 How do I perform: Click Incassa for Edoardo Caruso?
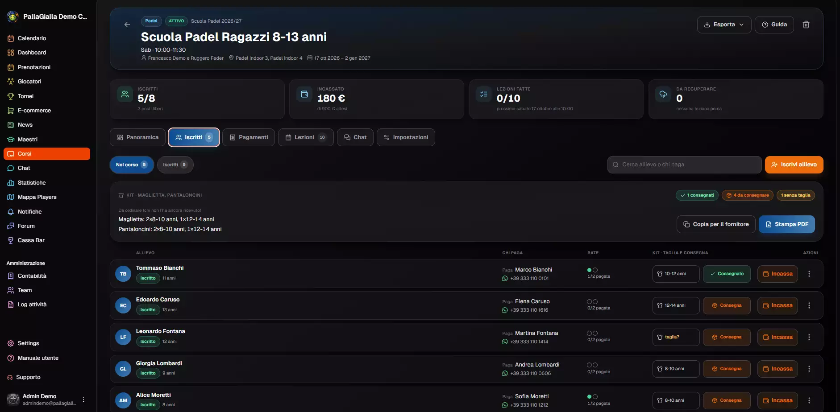(x=778, y=305)
